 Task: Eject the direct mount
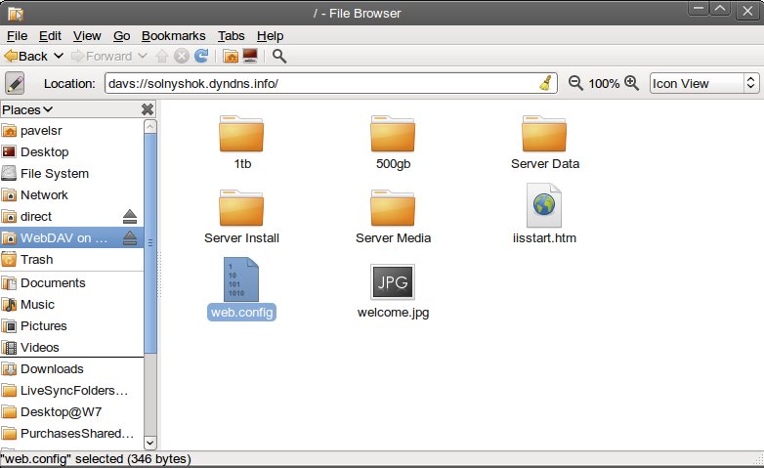[x=130, y=217]
